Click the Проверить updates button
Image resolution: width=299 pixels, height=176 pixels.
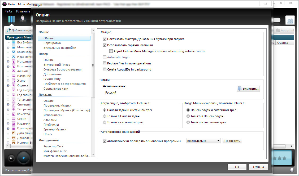[232, 141]
